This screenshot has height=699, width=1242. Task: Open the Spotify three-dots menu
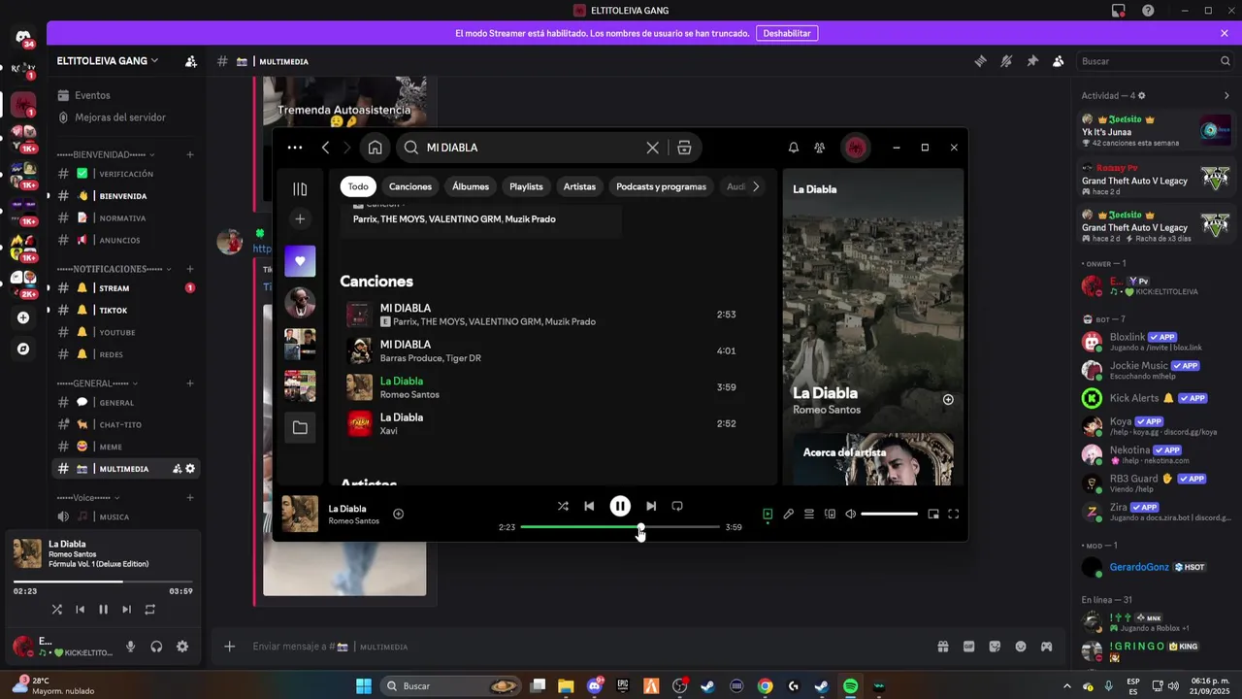[x=295, y=148]
